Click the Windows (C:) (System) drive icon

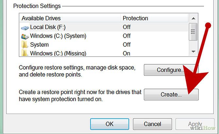(x=25, y=36)
